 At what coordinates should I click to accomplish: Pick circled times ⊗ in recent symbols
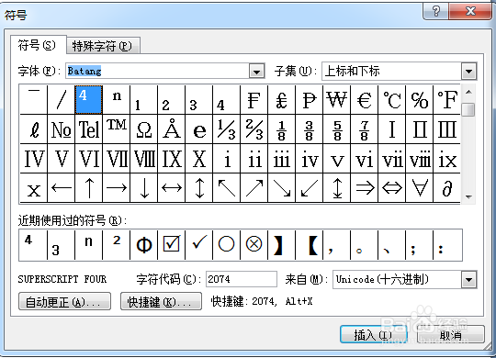[x=254, y=245]
